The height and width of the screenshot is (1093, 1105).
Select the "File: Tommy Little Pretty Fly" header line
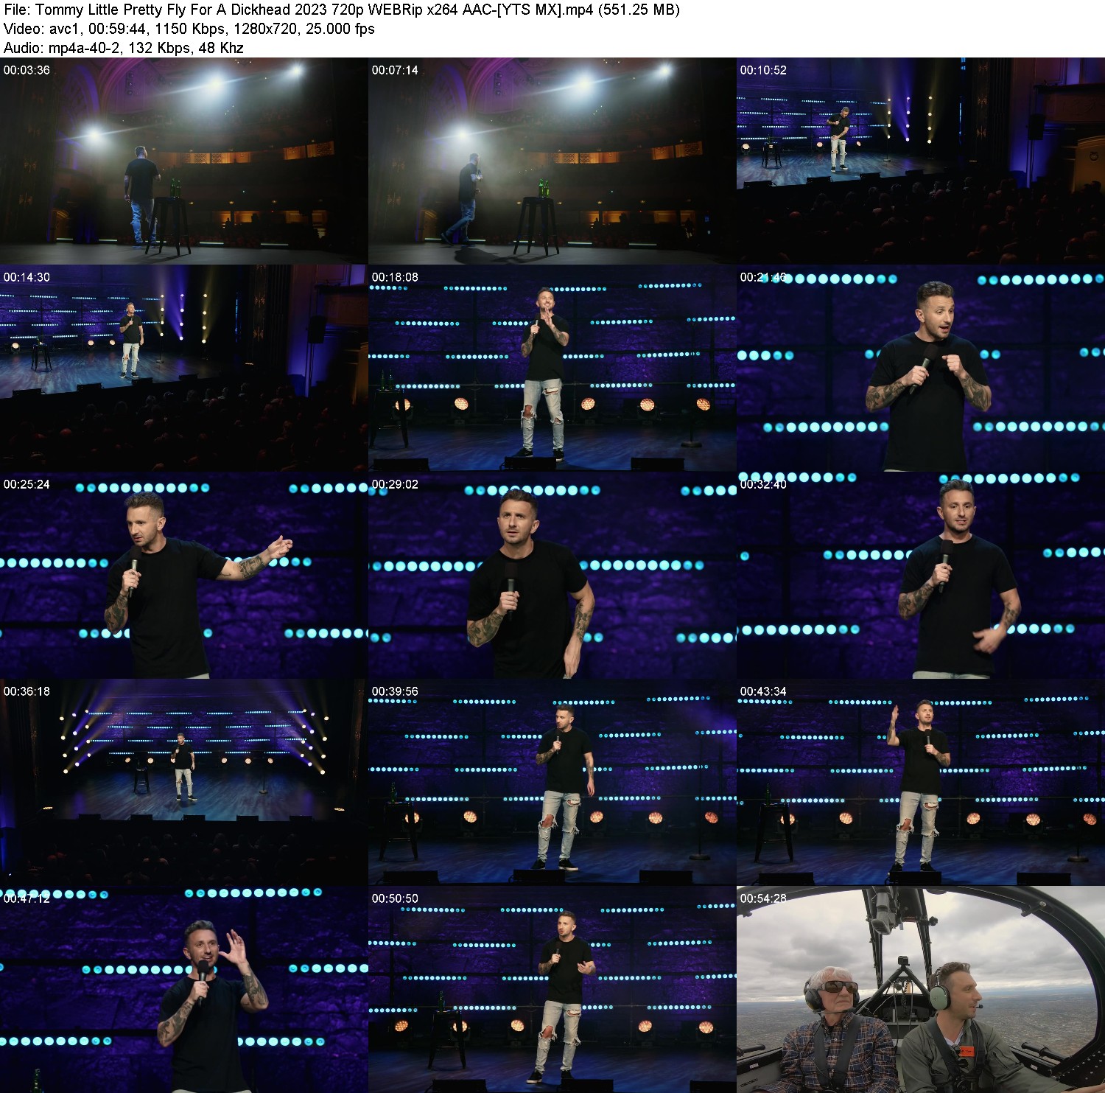(x=342, y=10)
